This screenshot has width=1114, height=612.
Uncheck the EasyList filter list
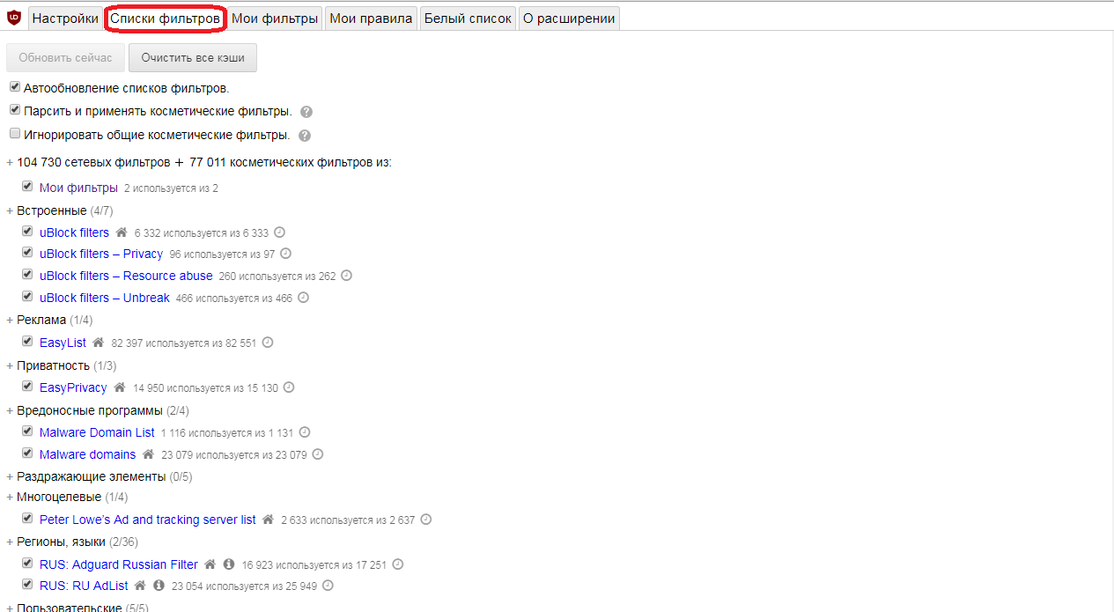[27, 342]
